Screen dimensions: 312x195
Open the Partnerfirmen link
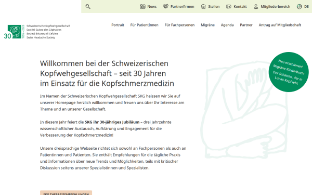[x=183, y=7]
